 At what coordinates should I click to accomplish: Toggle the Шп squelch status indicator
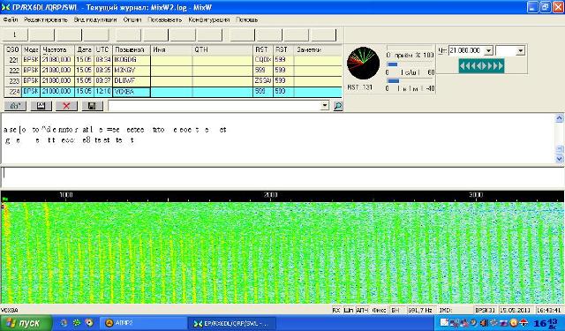tap(348, 310)
